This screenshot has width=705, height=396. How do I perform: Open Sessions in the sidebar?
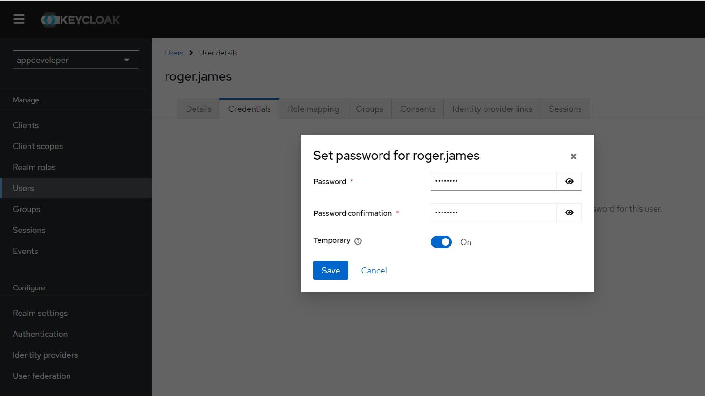tap(76, 230)
